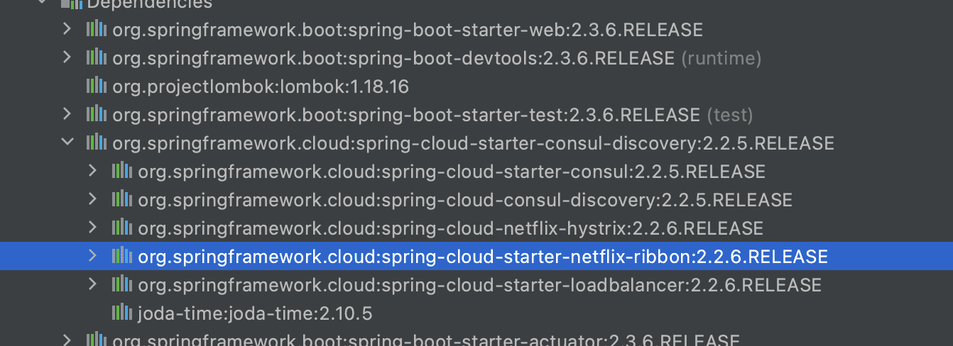Select org.projectlombok:lombok:1.18.16 entry

260,86
